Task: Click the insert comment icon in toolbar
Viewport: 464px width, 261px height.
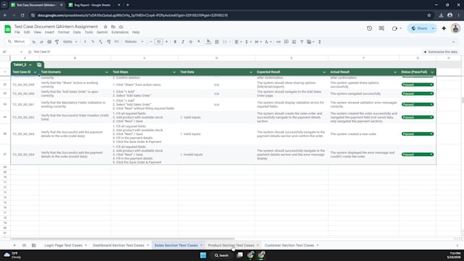Action: [286, 42]
